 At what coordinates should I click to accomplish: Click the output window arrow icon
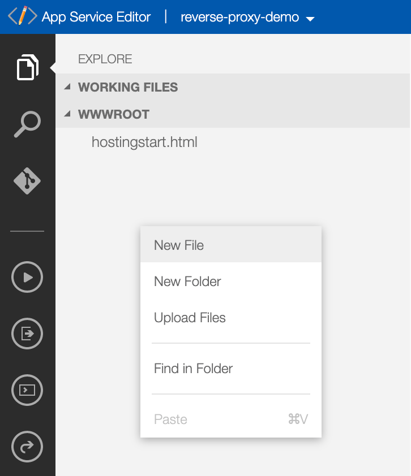tap(27, 334)
